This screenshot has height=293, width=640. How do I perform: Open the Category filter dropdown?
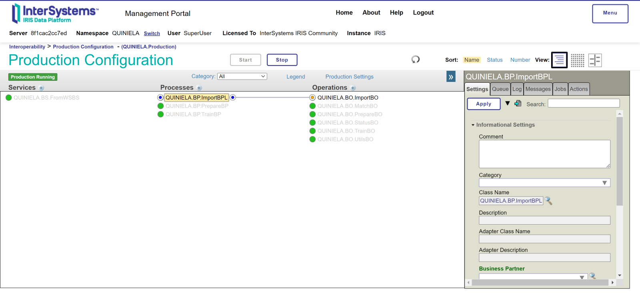(x=242, y=76)
